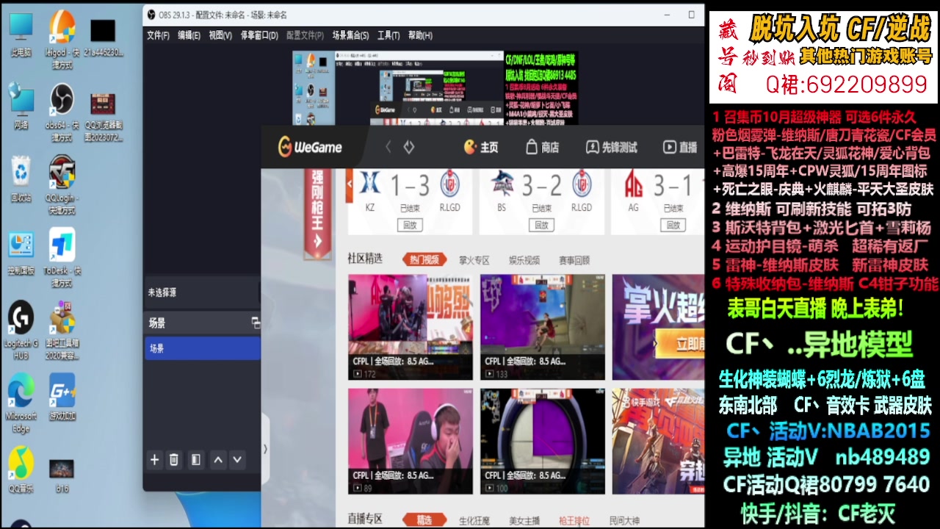Open the 网络 desktop icon
The image size is (940, 529).
(x=21, y=107)
